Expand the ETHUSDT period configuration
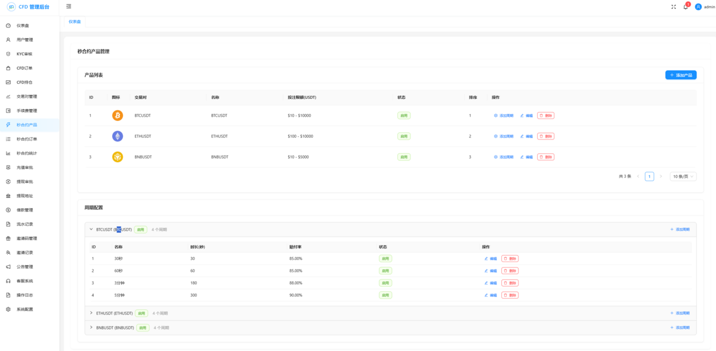 tap(91, 313)
